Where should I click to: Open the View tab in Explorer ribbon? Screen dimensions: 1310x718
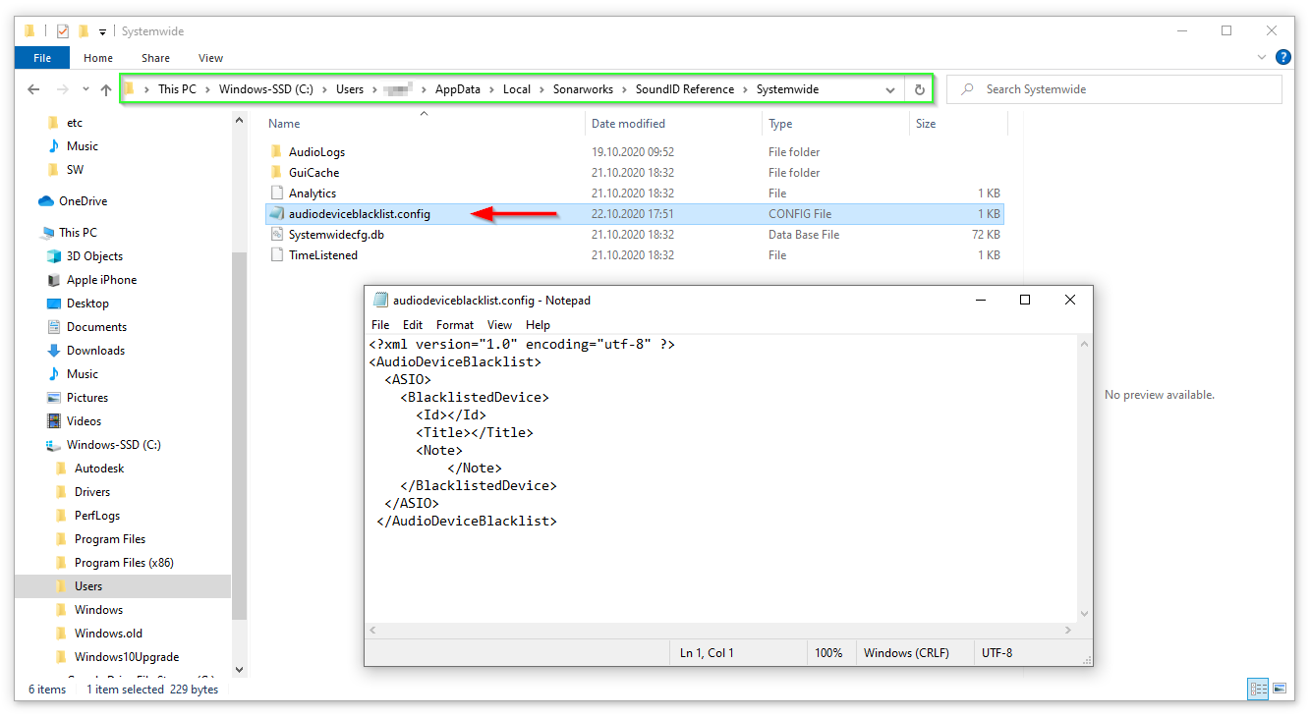click(210, 58)
